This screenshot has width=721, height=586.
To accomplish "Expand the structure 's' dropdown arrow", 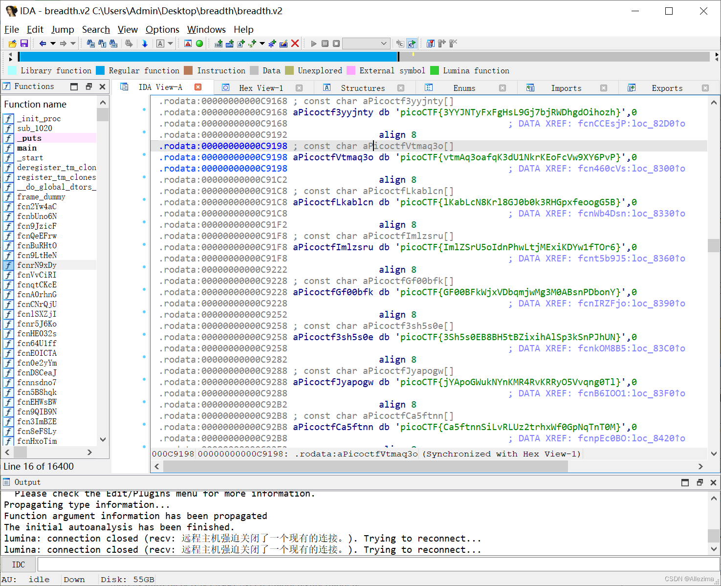I will [262, 43].
